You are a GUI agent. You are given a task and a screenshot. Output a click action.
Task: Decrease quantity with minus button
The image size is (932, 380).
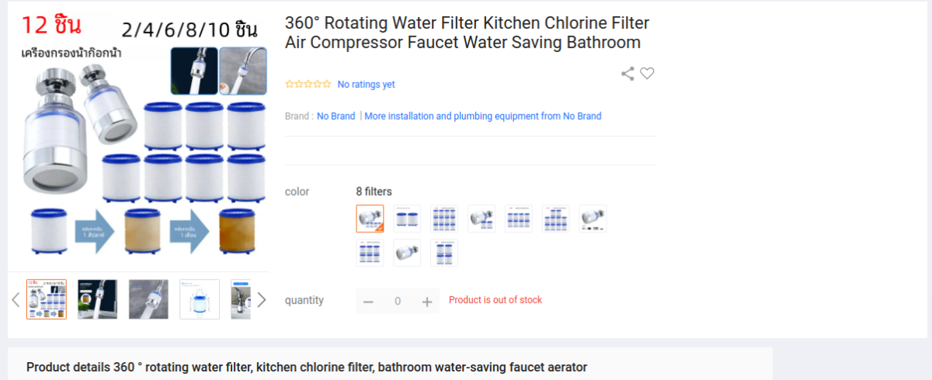click(x=369, y=302)
